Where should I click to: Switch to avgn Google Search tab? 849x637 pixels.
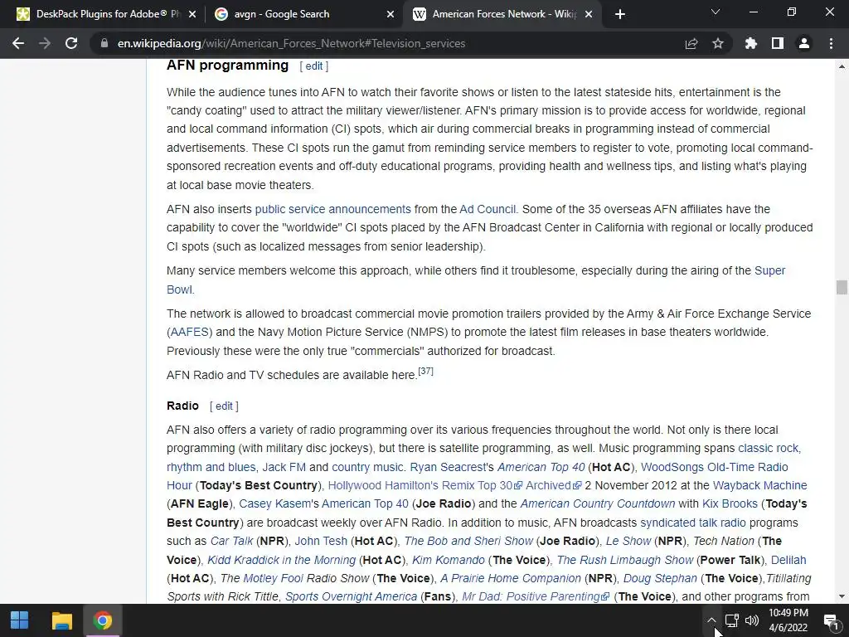coord(303,14)
